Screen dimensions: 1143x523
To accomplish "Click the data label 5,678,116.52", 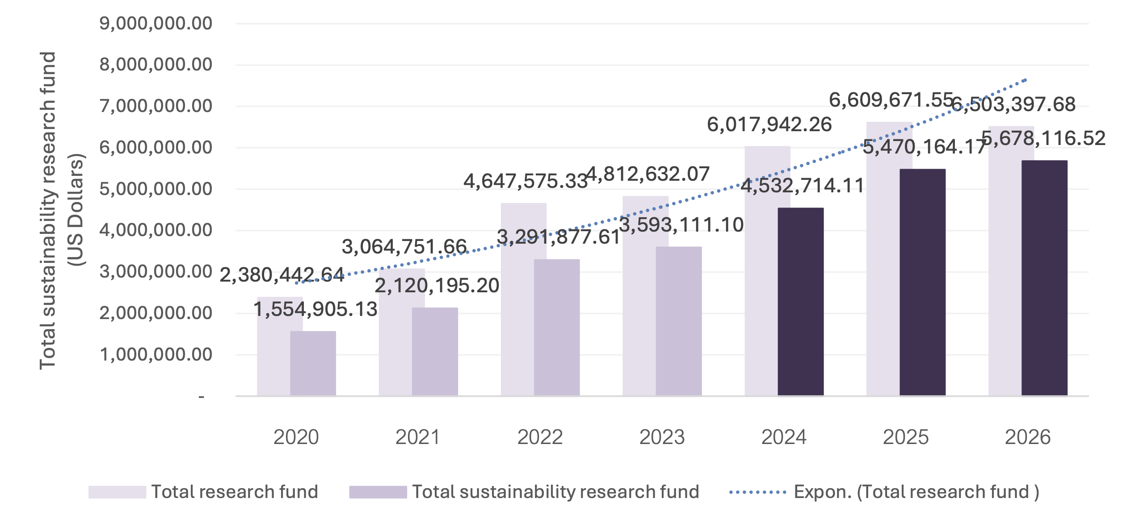I will 1043,138.
